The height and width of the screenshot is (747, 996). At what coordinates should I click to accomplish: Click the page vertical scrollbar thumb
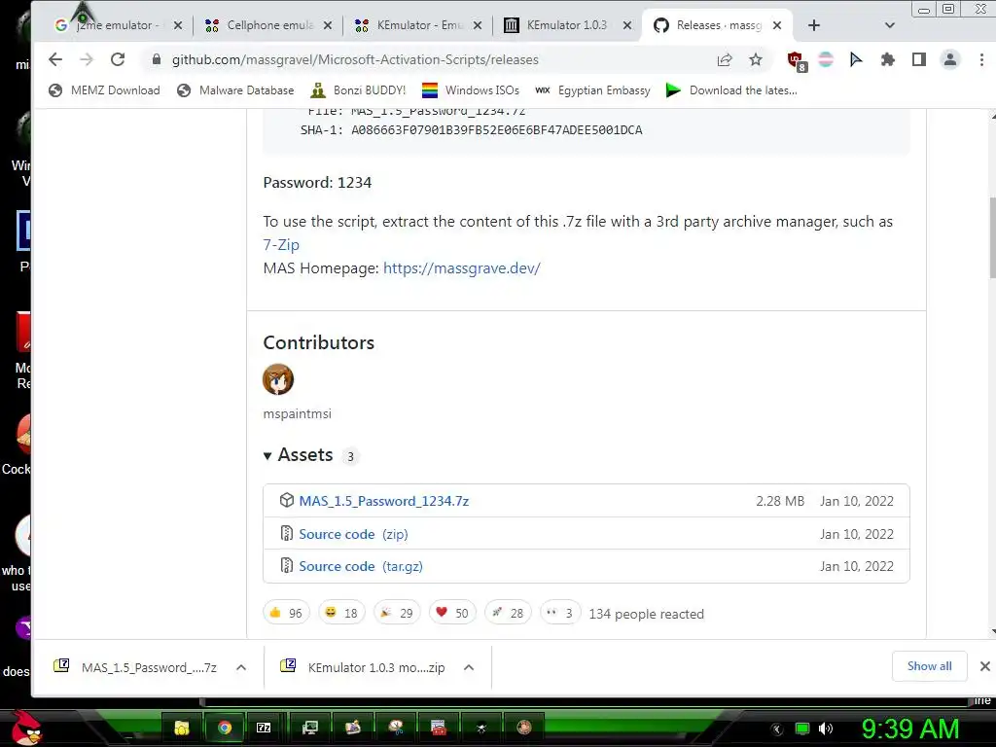point(992,238)
